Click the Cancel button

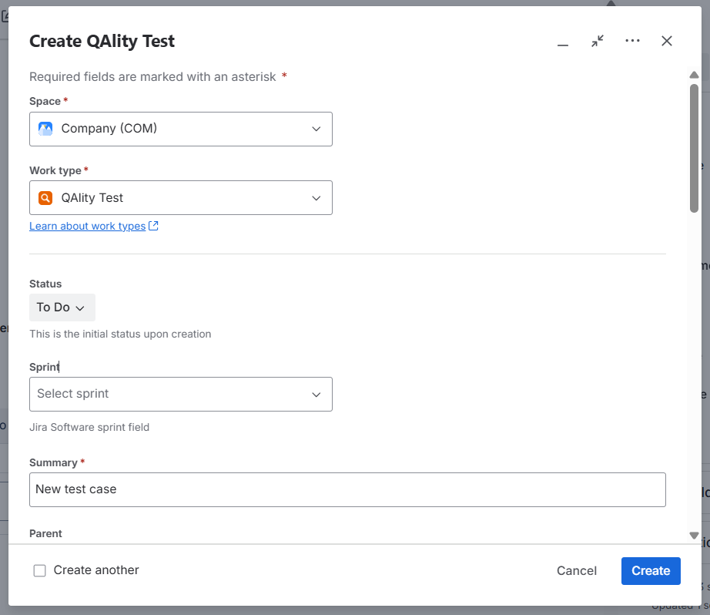577,570
